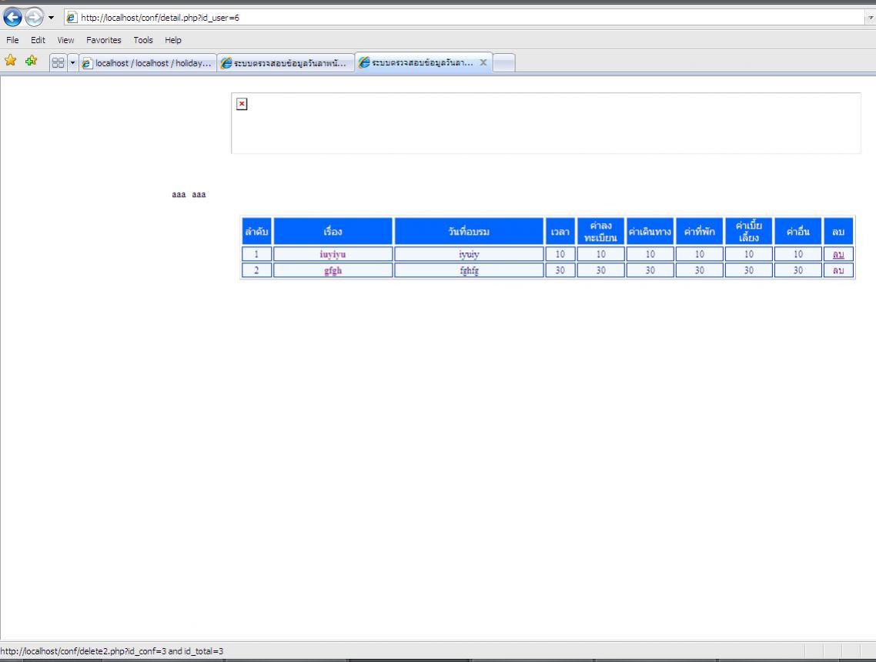This screenshot has height=662, width=876.
Task: Click the IE icon on the active tab
Action: tap(363, 62)
